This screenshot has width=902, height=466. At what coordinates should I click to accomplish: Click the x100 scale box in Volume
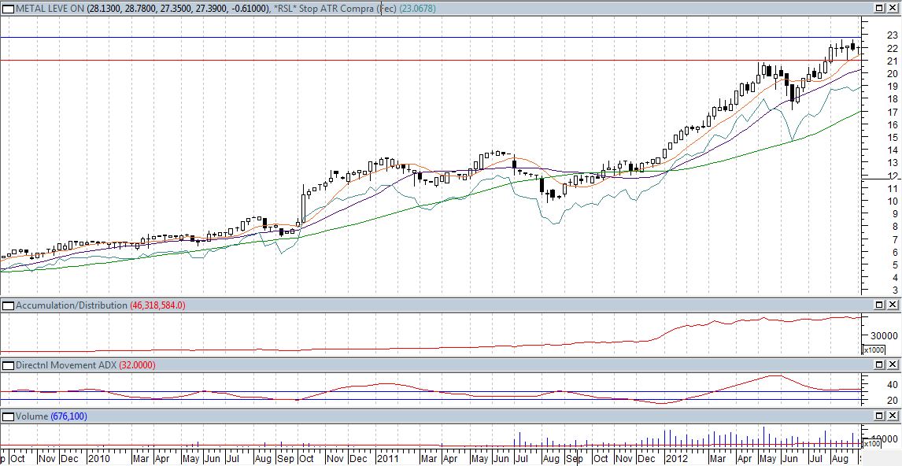pyautogui.click(x=871, y=443)
